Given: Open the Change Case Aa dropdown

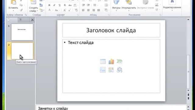Looking at the screenshot, I should tap(57, 10).
